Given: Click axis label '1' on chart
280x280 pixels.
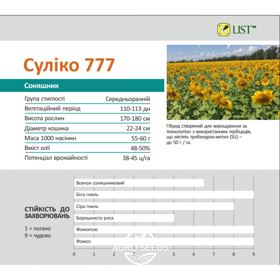Looking at the screenshot, I should 94,254.
